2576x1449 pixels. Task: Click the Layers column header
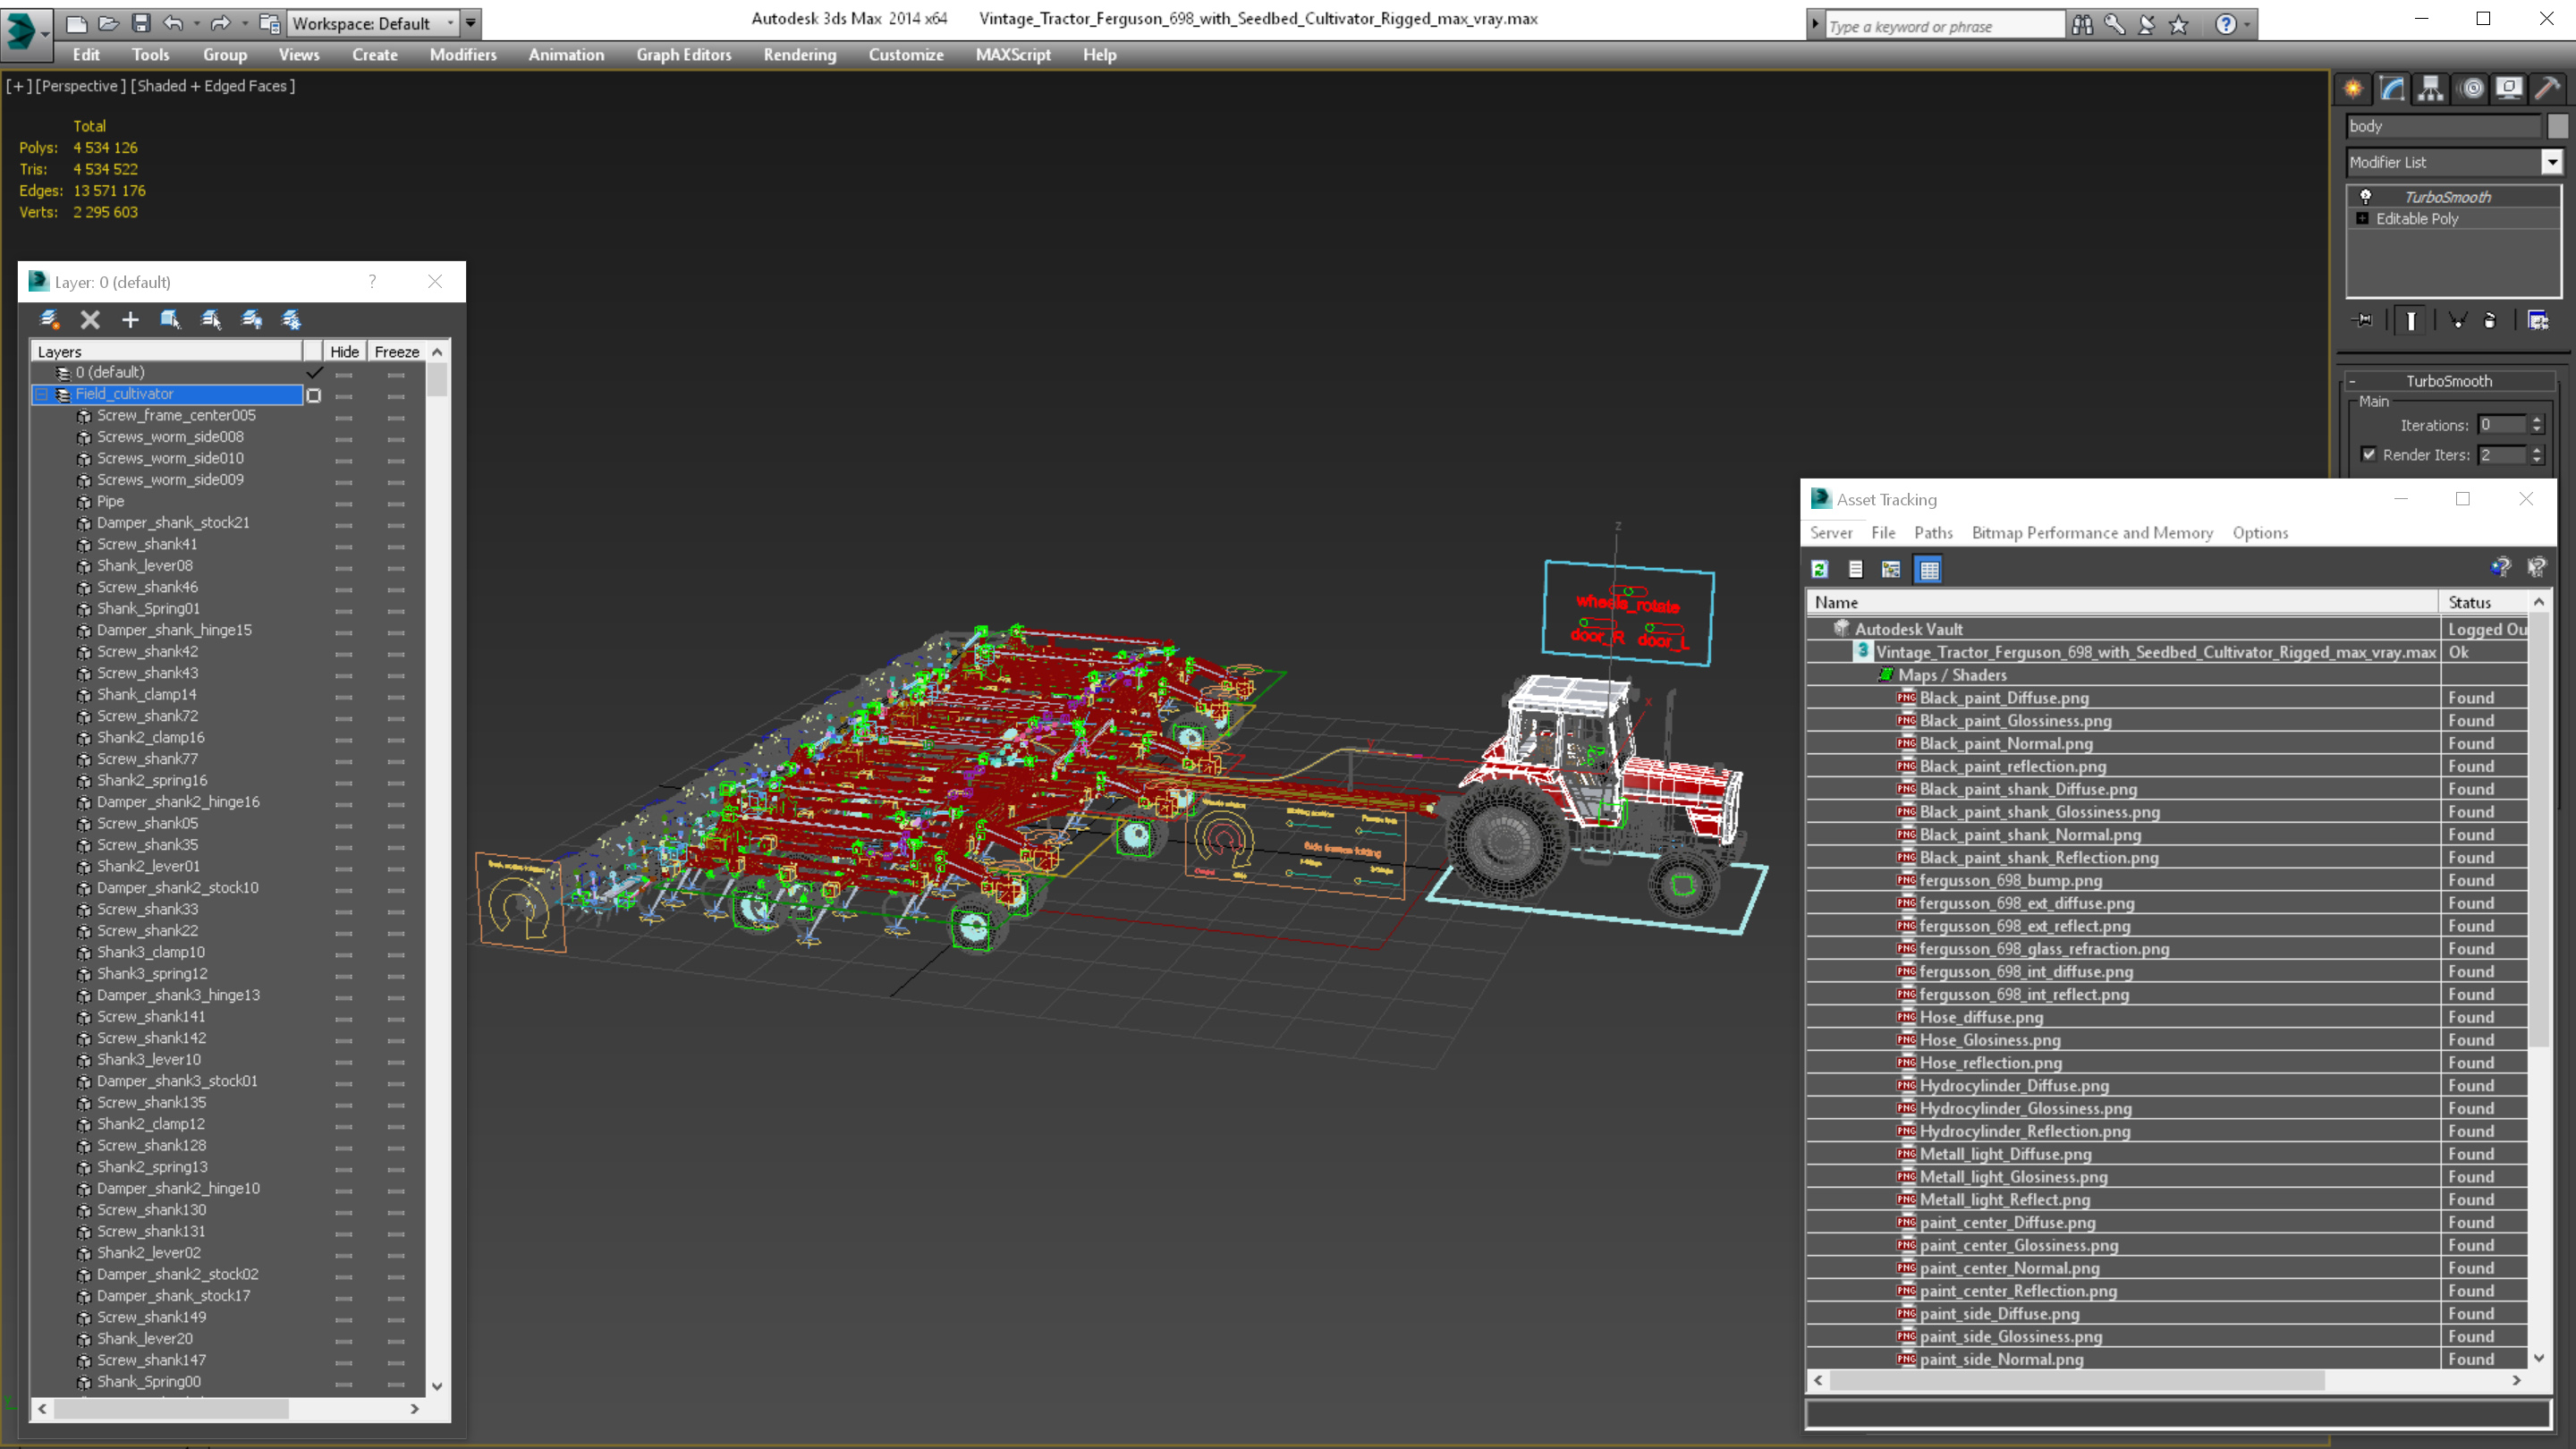(167, 352)
